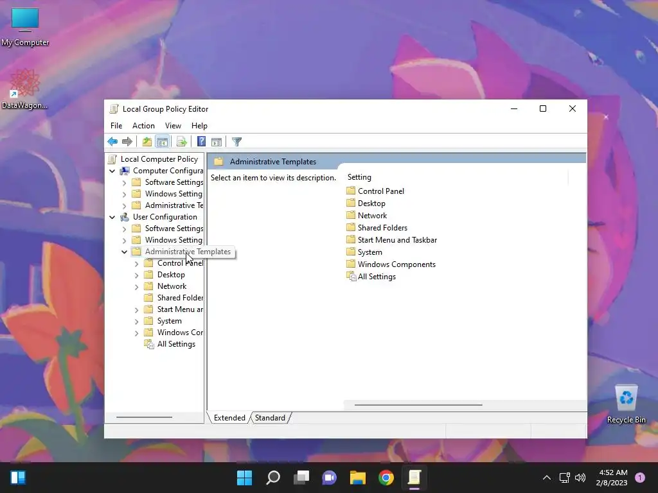Image resolution: width=658 pixels, height=493 pixels.
Task: Collapse the User Configuration node
Action: [112, 217]
